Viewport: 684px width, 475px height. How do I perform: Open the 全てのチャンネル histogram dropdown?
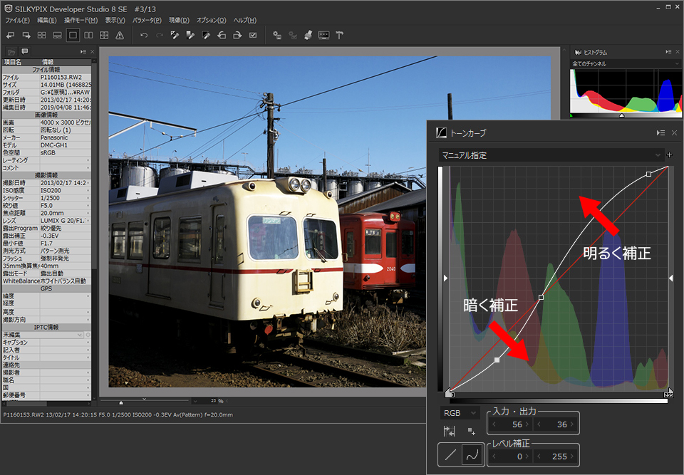tap(625, 64)
